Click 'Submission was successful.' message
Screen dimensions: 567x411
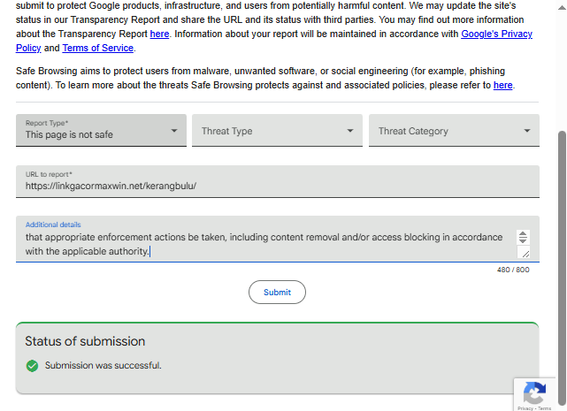(103, 365)
